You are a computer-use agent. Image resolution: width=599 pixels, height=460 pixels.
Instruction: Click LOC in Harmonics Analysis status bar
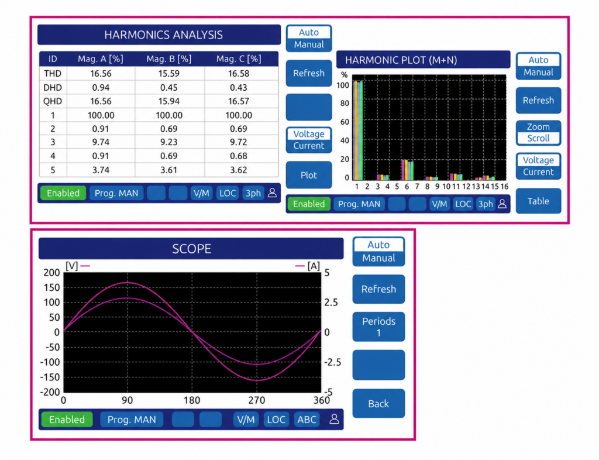(228, 193)
